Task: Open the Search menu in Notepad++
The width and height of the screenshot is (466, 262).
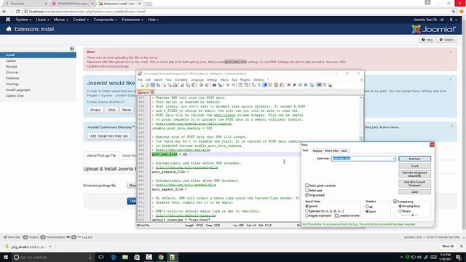Action: 158,79
